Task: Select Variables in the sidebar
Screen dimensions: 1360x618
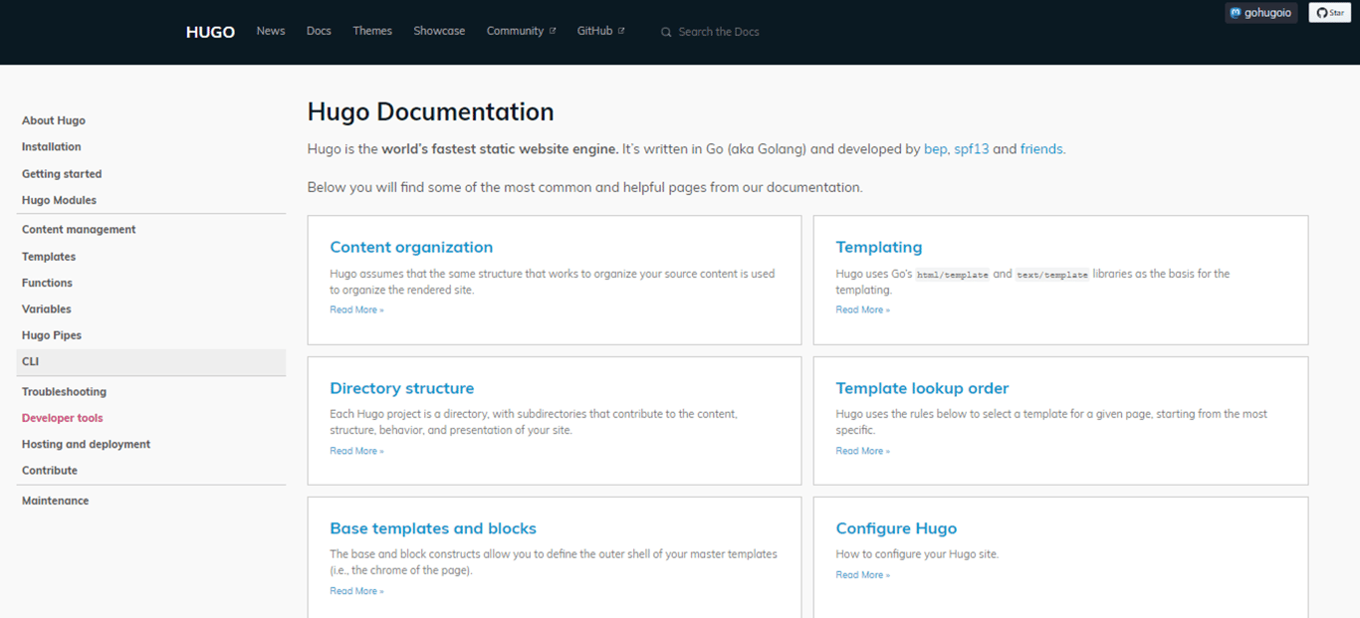Action: pyautogui.click(x=47, y=309)
